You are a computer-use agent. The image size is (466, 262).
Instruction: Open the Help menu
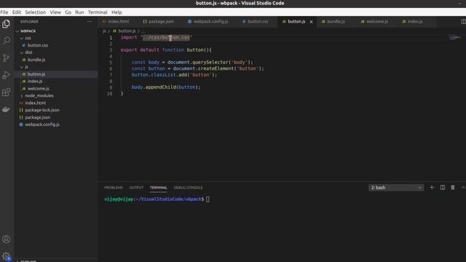[x=116, y=12]
